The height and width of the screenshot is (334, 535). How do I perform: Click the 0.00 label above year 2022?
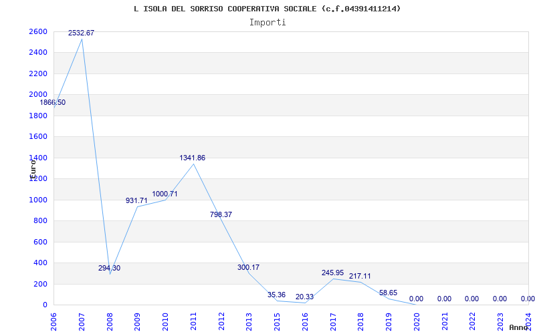471,299
